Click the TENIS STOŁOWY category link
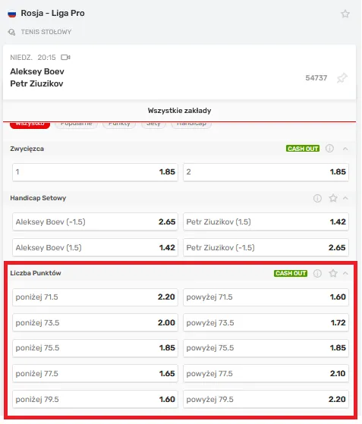 coord(46,32)
